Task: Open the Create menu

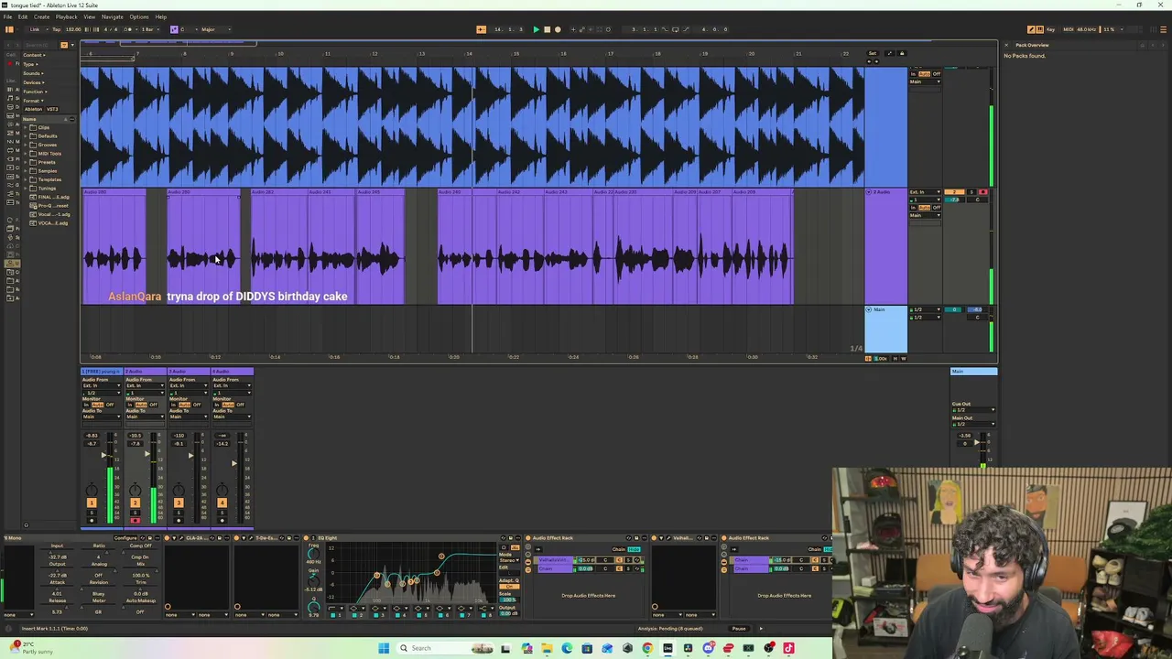Action: [41, 16]
